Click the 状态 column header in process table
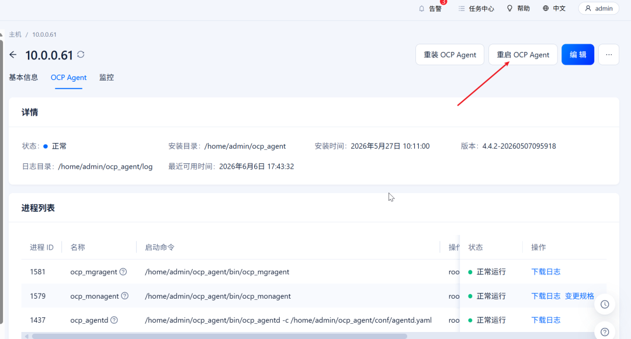The image size is (631, 339). [x=476, y=247]
